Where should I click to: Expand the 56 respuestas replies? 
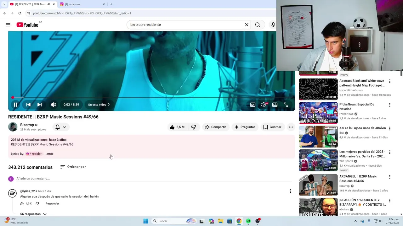click(x=33, y=214)
